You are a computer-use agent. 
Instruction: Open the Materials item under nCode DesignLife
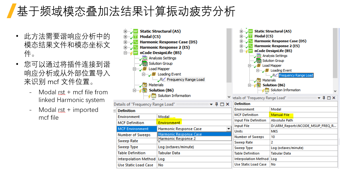point(145,85)
